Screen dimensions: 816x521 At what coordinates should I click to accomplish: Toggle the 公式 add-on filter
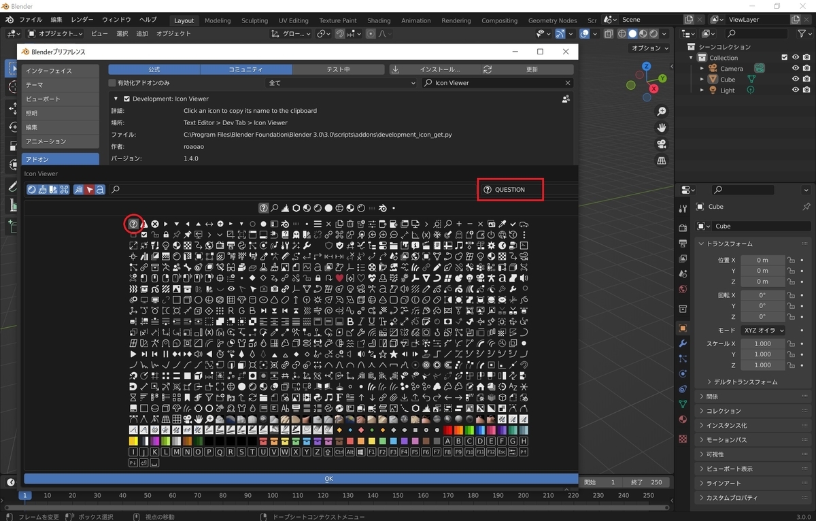(154, 69)
